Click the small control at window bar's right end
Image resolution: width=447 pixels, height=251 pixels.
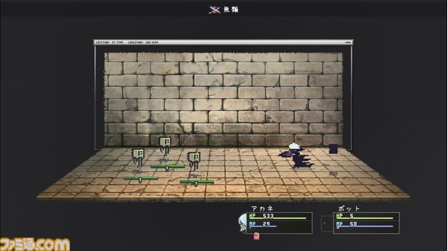click(348, 43)
